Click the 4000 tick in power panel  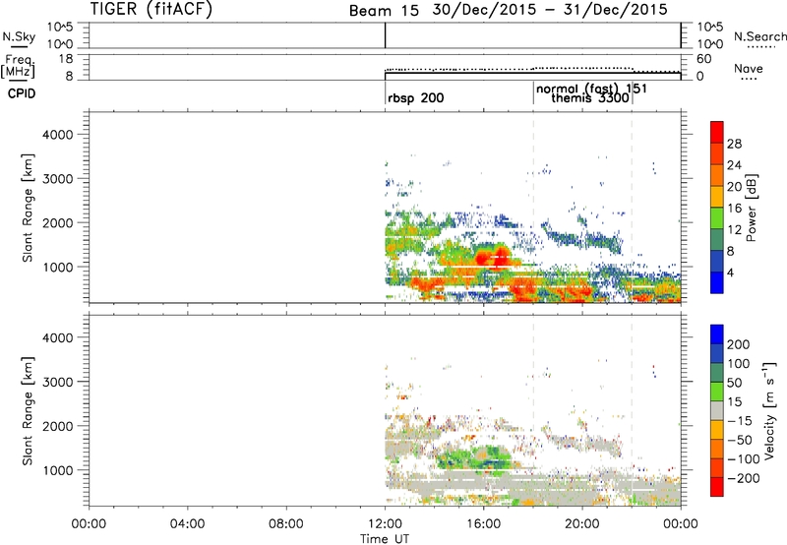click(x=57, y=135)
